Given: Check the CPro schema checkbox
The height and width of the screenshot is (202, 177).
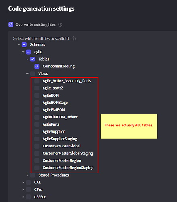Looking at the screenshot, I should [x=28, y=189].
